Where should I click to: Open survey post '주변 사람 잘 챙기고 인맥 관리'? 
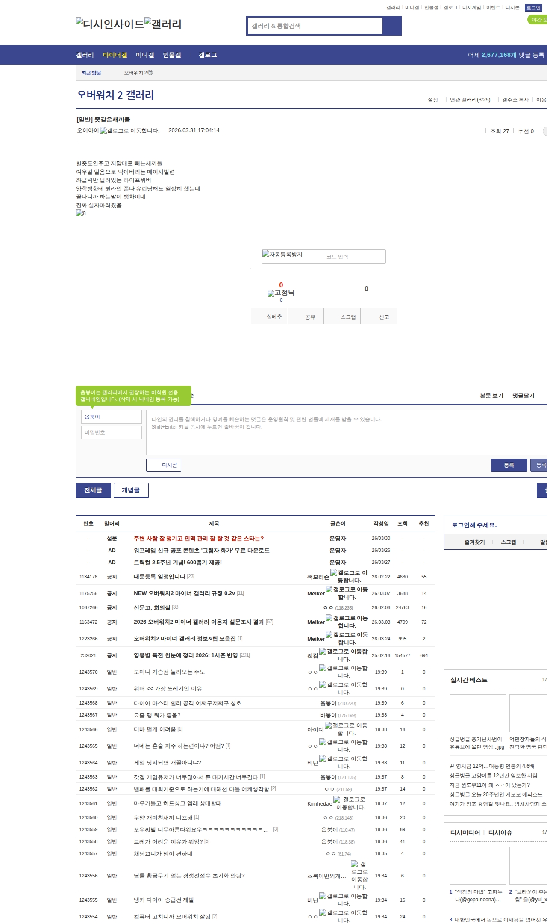point(199,539)
